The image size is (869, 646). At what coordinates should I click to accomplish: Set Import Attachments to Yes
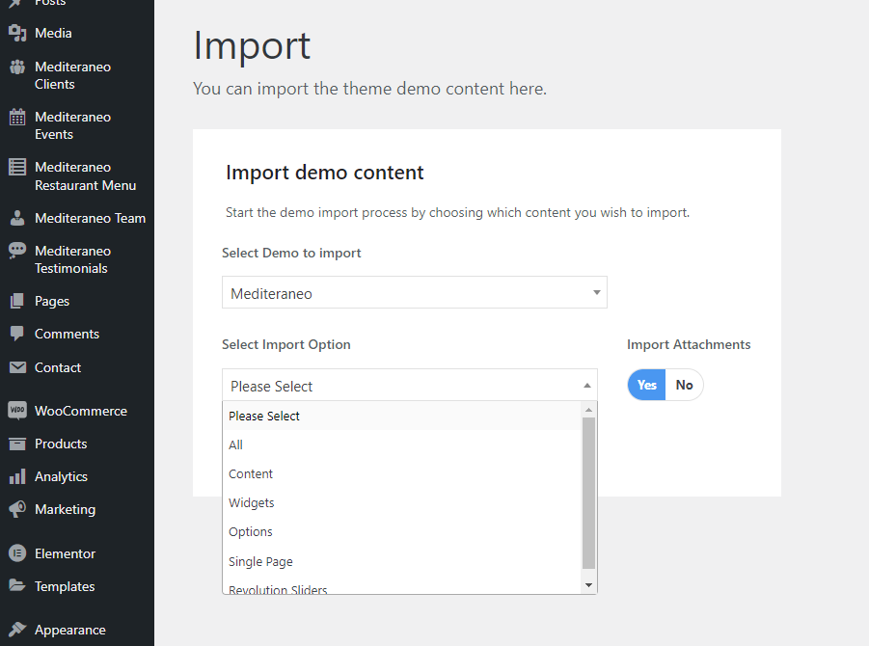coord(647,385)
